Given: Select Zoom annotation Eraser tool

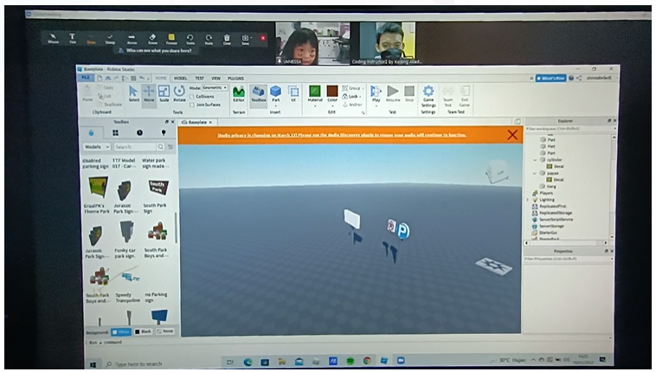Looking at the screenshot, I should point(152,39).
